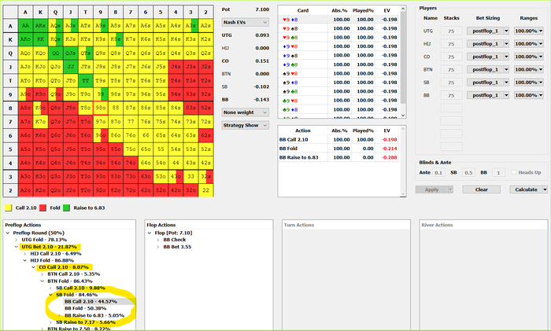Collapse the Preflop Round (50%) node
Image resolution: width=551 pixels, height=331 pixels.
click(8, 233)
